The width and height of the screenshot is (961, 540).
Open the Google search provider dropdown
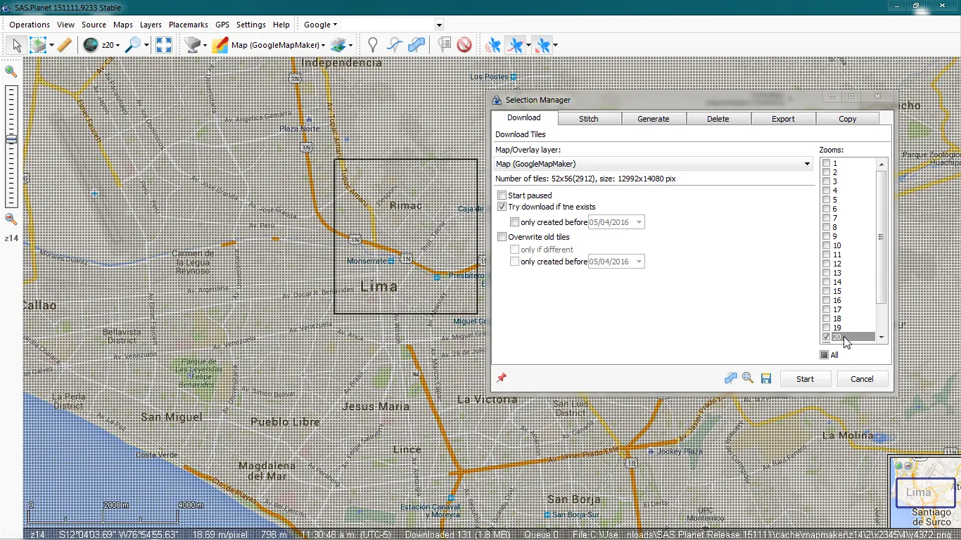[320, 25]
